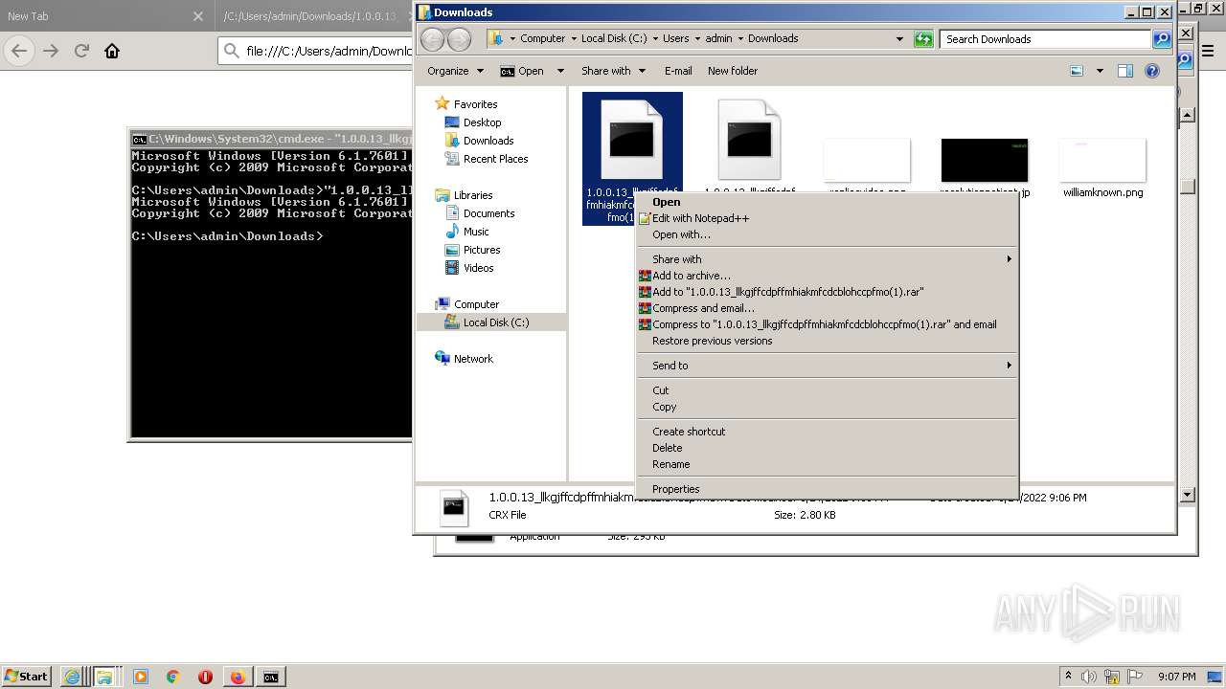The width and height of the screenshot is (1226, 689).
Task: Open Firefox from the taskbar
Action: [x=238, y=677]
